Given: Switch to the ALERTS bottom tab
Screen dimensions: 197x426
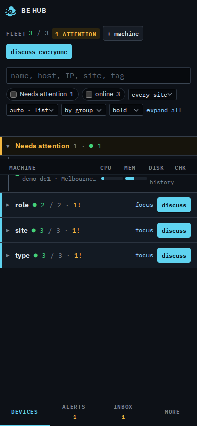Looking at the screenshot, I should pyautogui.click(x=74, y=412).
